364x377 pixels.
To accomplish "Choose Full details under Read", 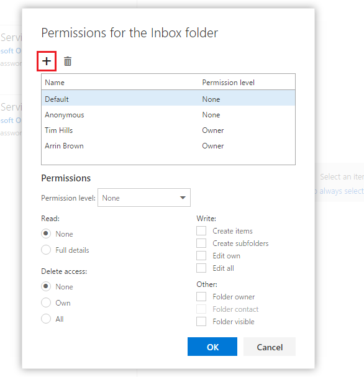I will pyautogui.click(x=46, y=250).
